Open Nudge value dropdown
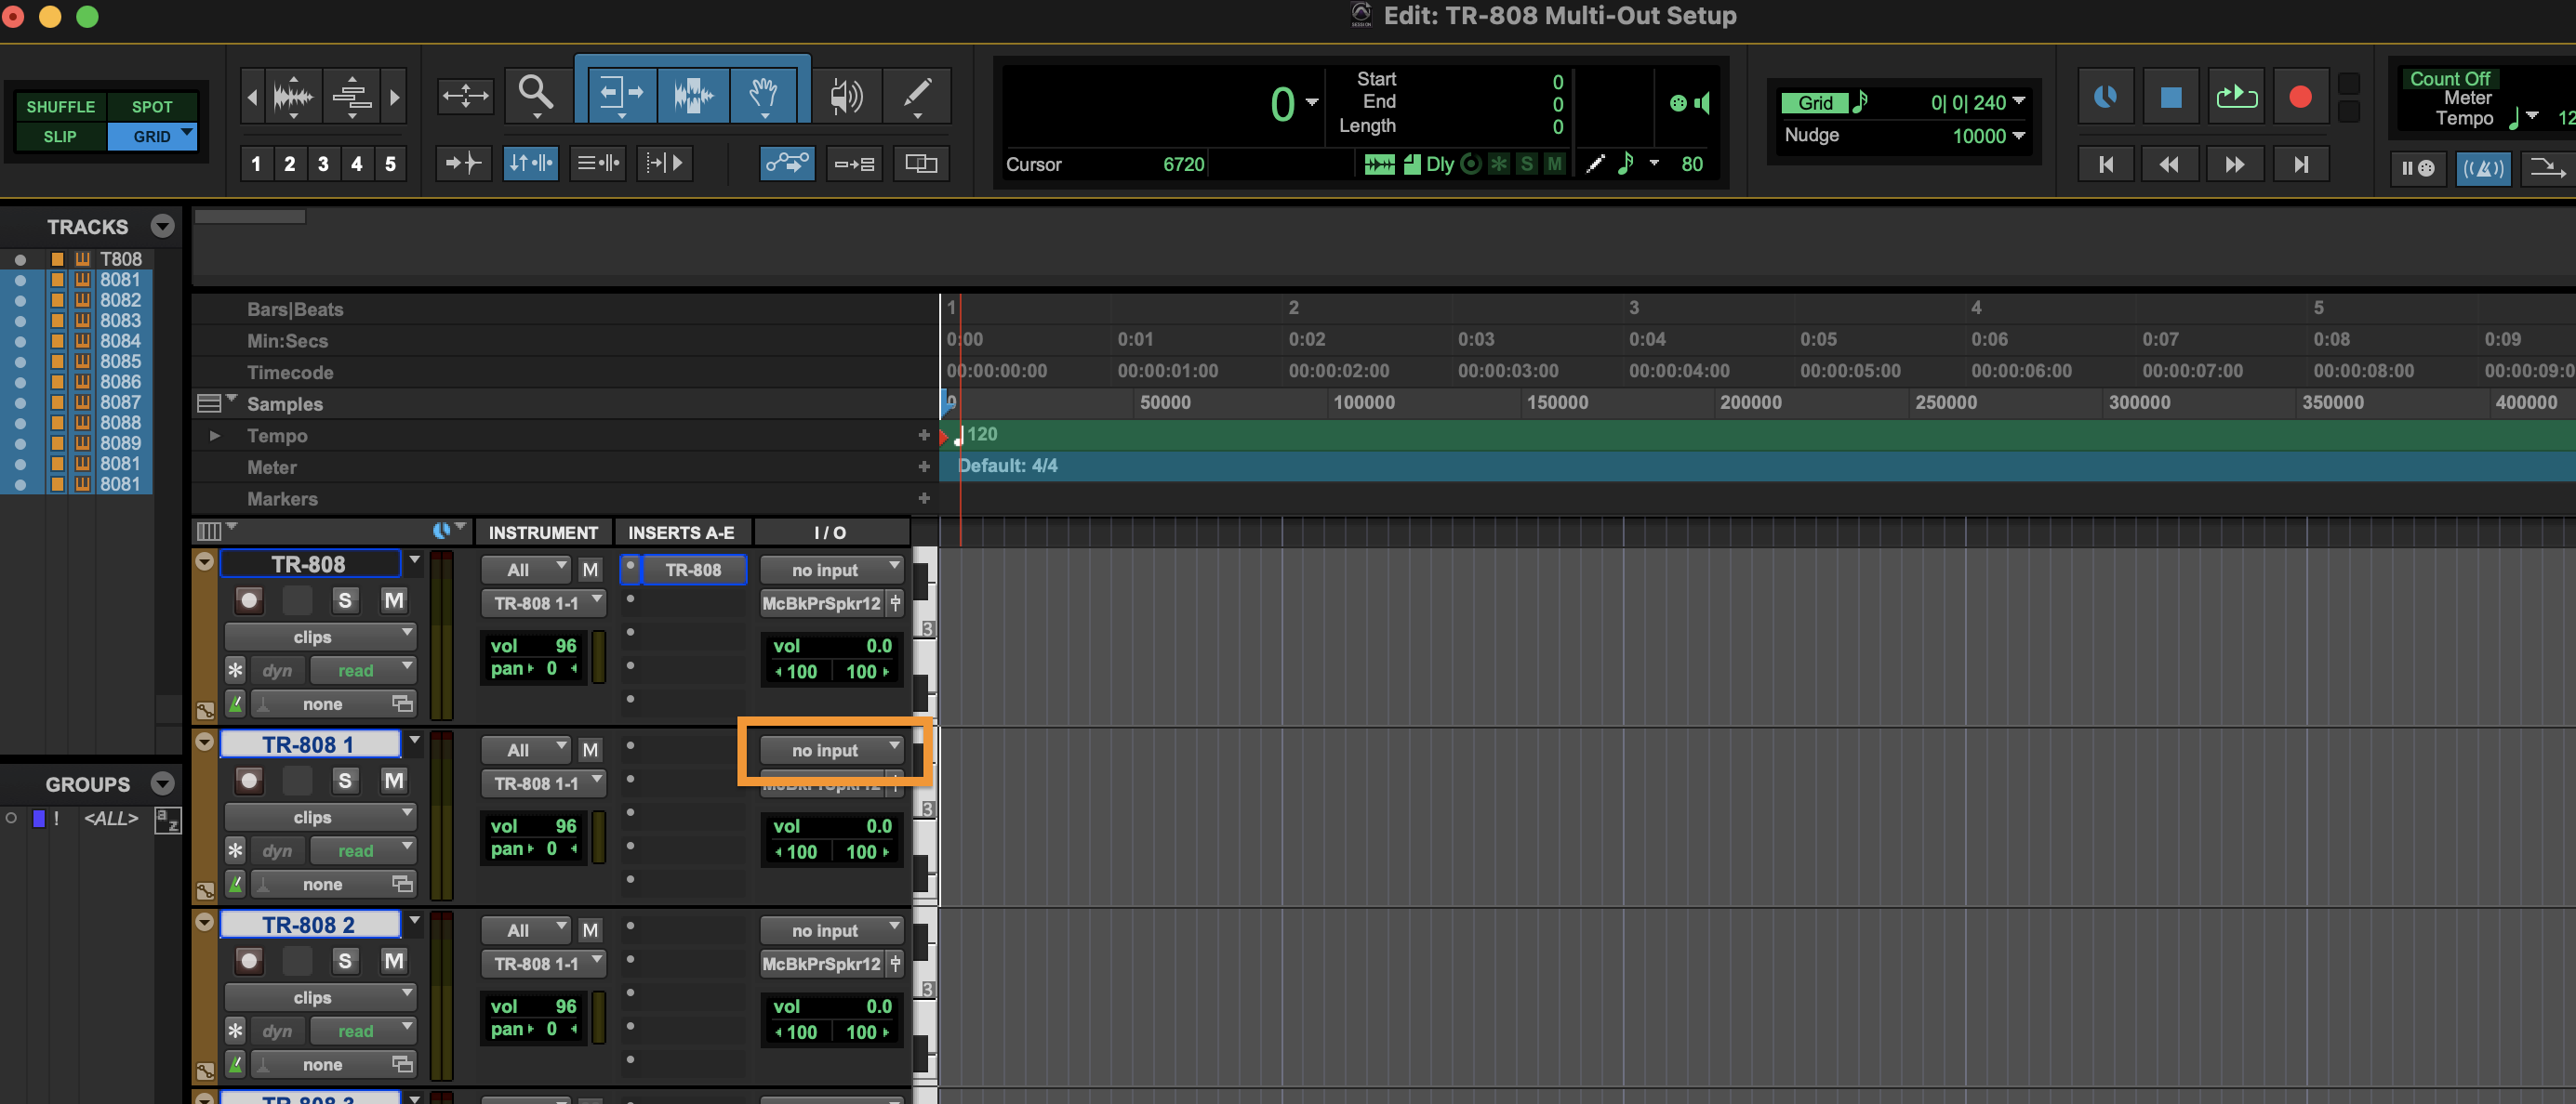This screenshot has height=1104, width=2576. point(2018,135)
